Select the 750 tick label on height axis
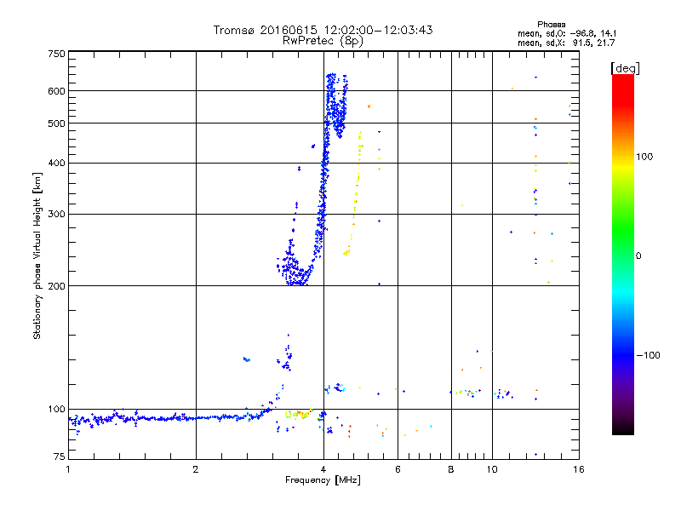This screenshot has height=511, width=681. click(x=56, y=54)
